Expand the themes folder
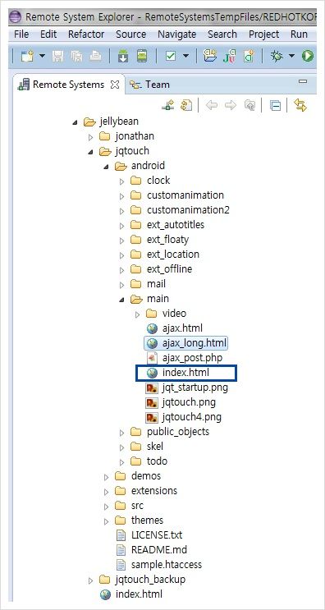325x610 pixels. pos(106,521)
